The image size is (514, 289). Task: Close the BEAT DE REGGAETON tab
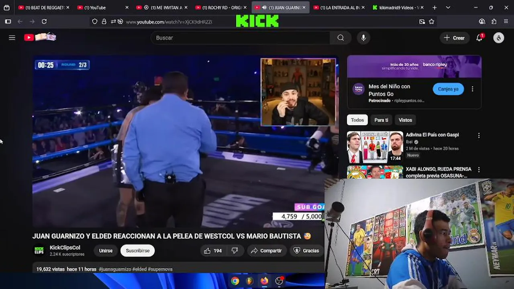coord(67,8)
